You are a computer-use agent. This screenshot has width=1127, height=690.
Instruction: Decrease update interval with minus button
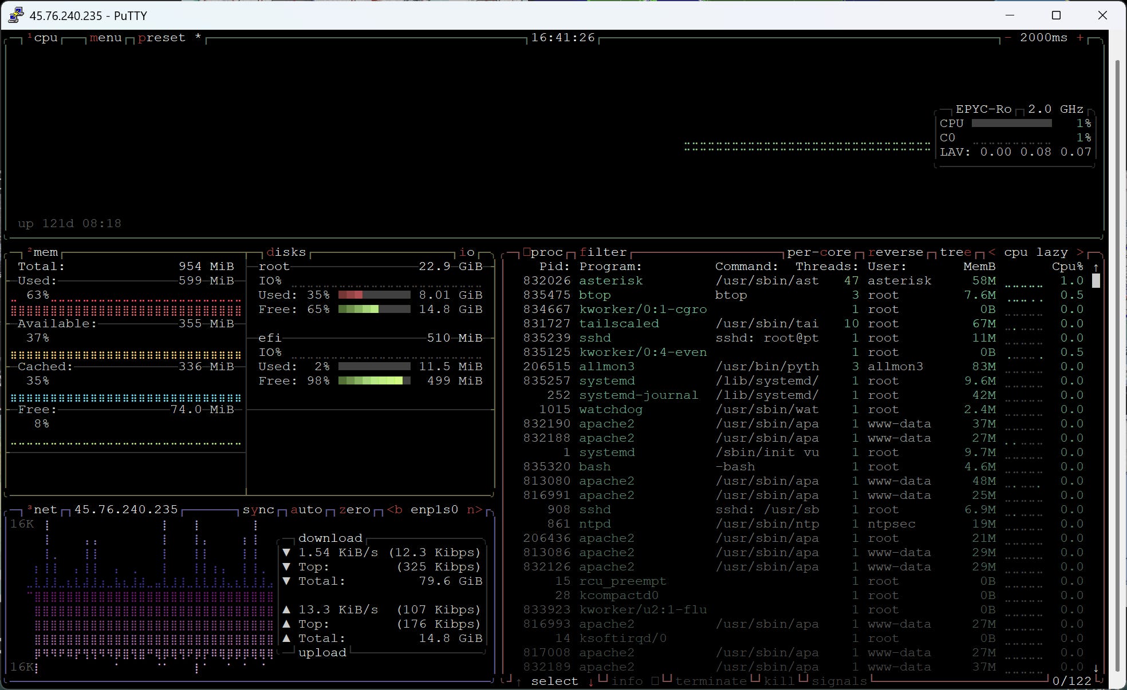point(1008,38)
